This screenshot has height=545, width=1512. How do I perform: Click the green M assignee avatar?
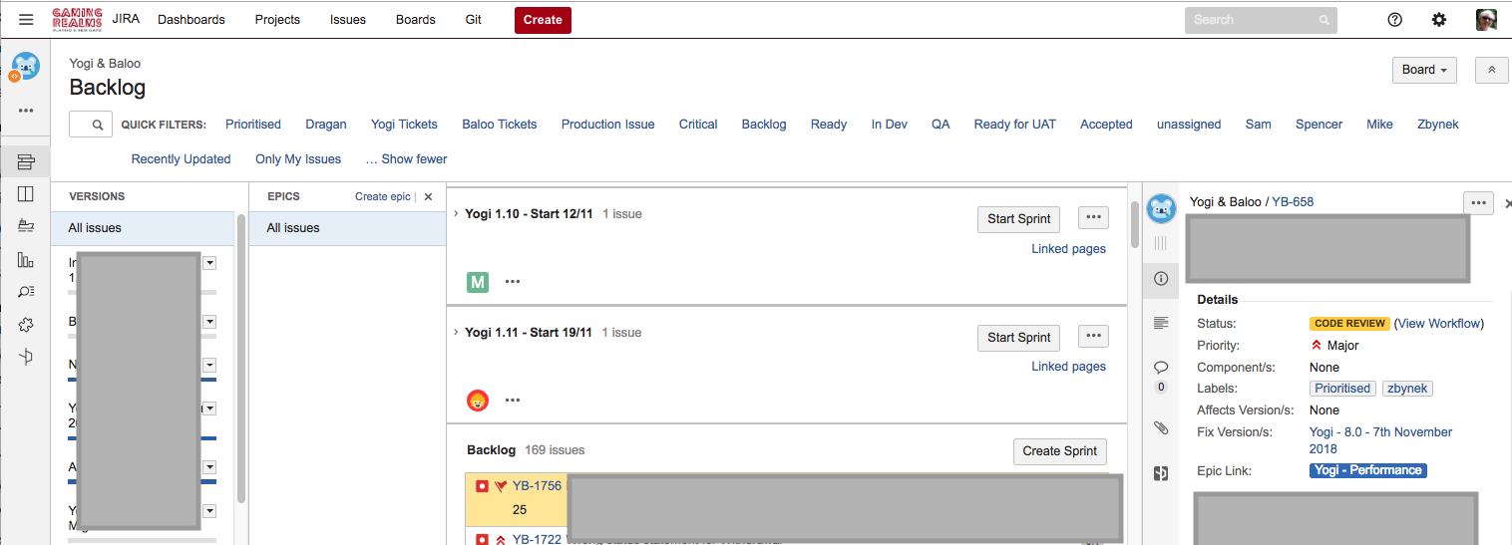click(478, 282)
